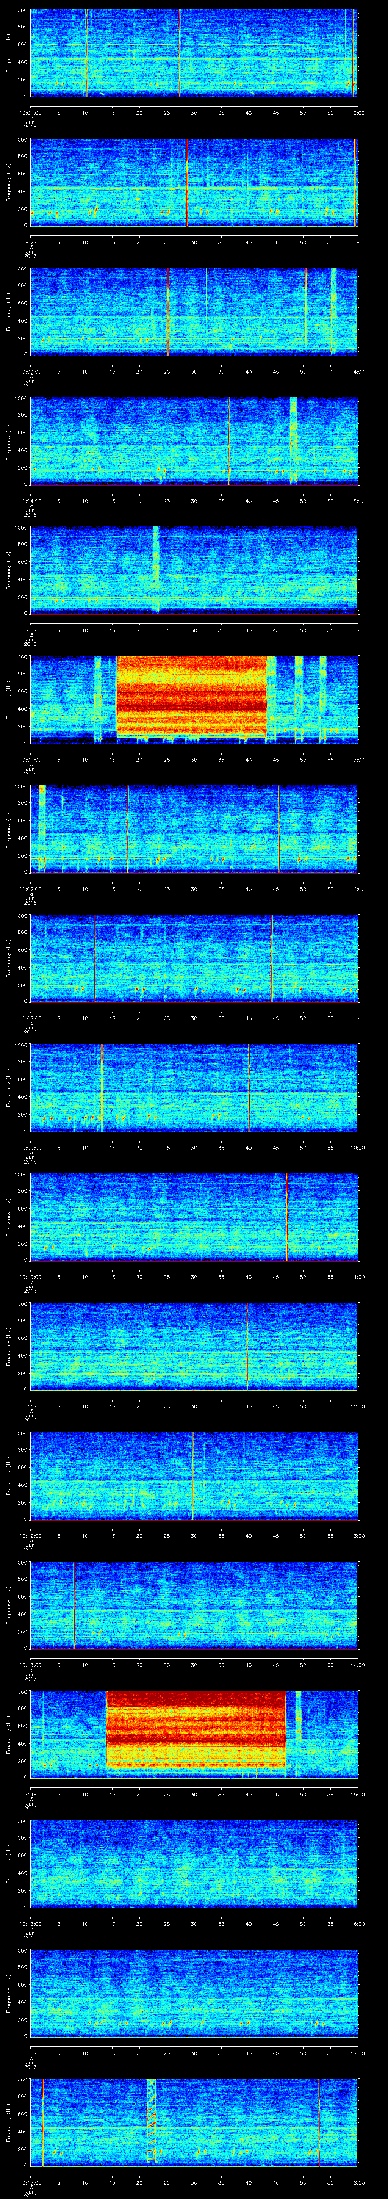Click the '10:14:00' start time label
The width and height of the screenshot is (388, 2199).
tap(31, 1793)
